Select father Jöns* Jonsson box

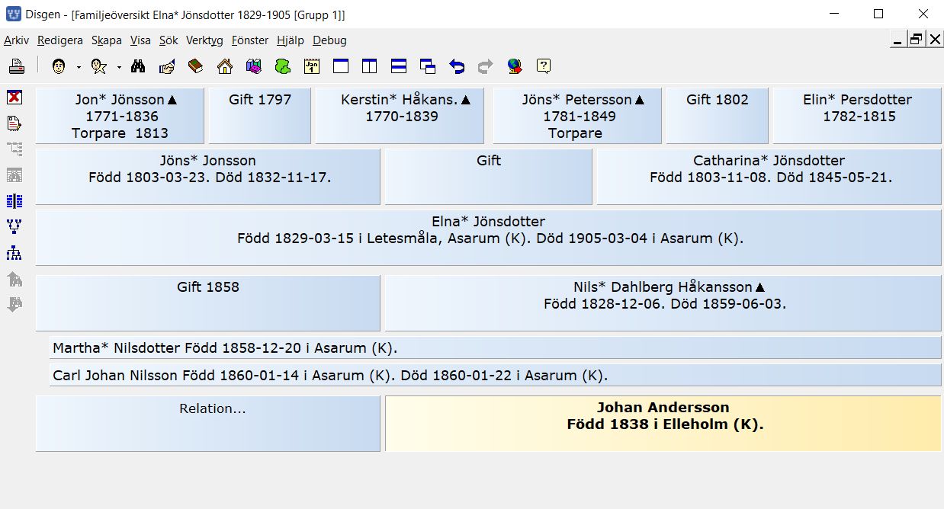point(208,177)
